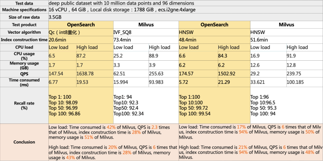The height and width of the screenshot is (161, 323).
Task: Select QPS value '1502.92'
Action: point(227,74)
